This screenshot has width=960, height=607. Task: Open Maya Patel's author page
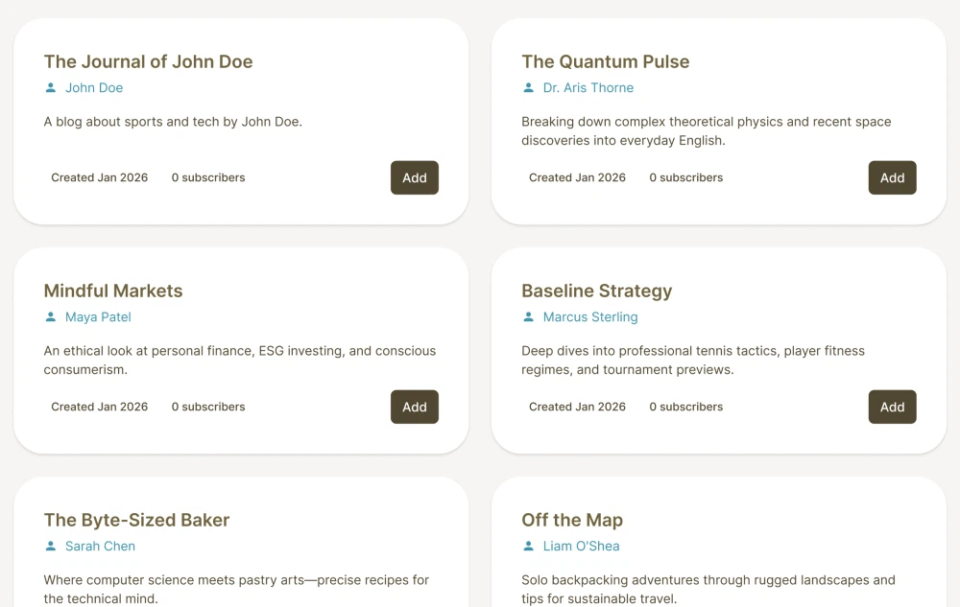coord(98,317)
